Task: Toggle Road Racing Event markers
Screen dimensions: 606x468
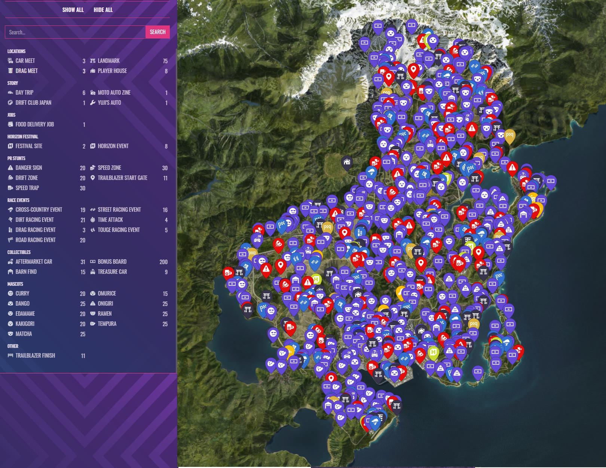Action: coord(46,240)
